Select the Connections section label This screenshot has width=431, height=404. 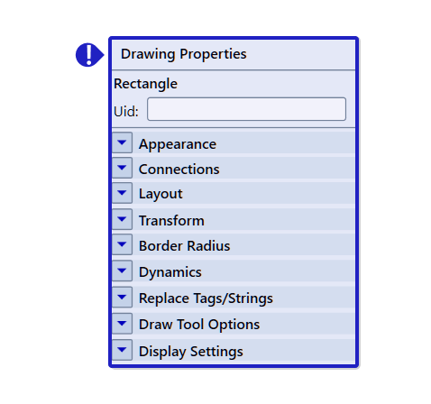coord(179,170)
